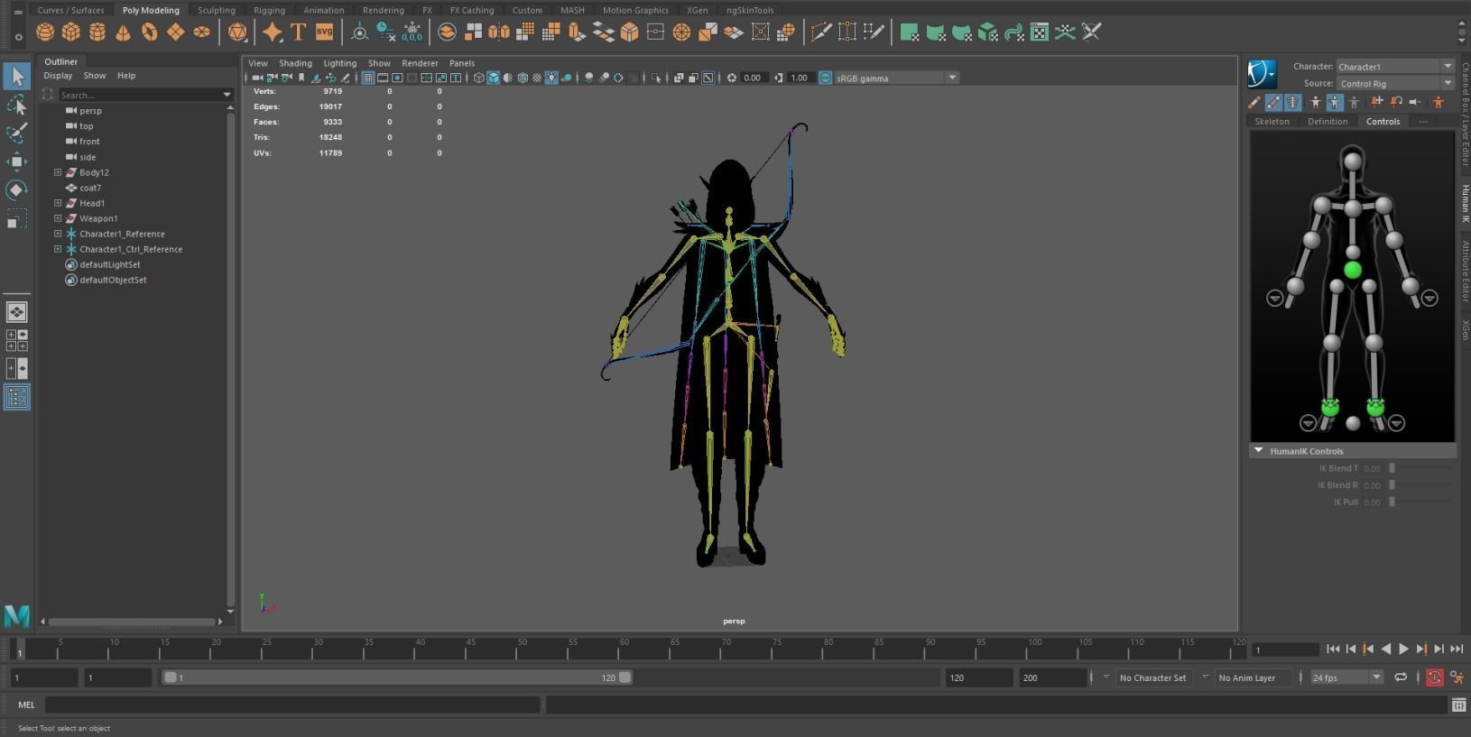Click the polygon cube shelf icon
1471x737 pixels.
[x=71, y=32]
